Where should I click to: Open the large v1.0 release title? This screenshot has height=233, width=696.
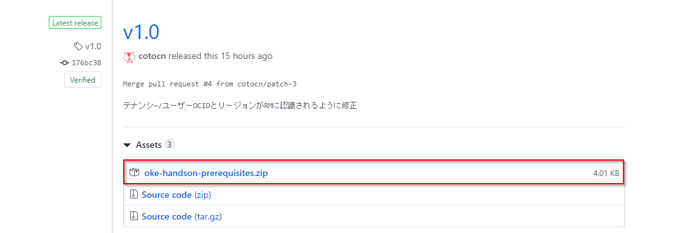141,33
